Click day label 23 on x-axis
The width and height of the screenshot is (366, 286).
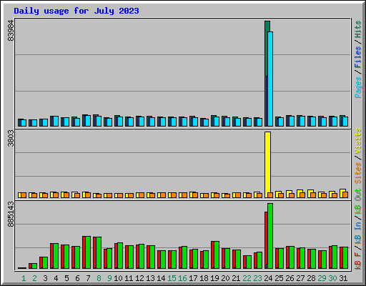[x=257, y=278]
